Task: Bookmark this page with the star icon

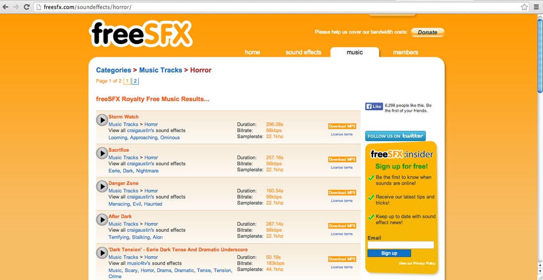Action: point(524,7)
